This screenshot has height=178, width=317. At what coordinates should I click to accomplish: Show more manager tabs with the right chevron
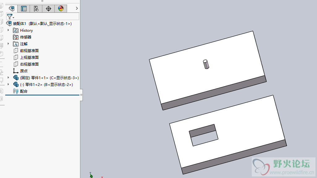(77, 8)
